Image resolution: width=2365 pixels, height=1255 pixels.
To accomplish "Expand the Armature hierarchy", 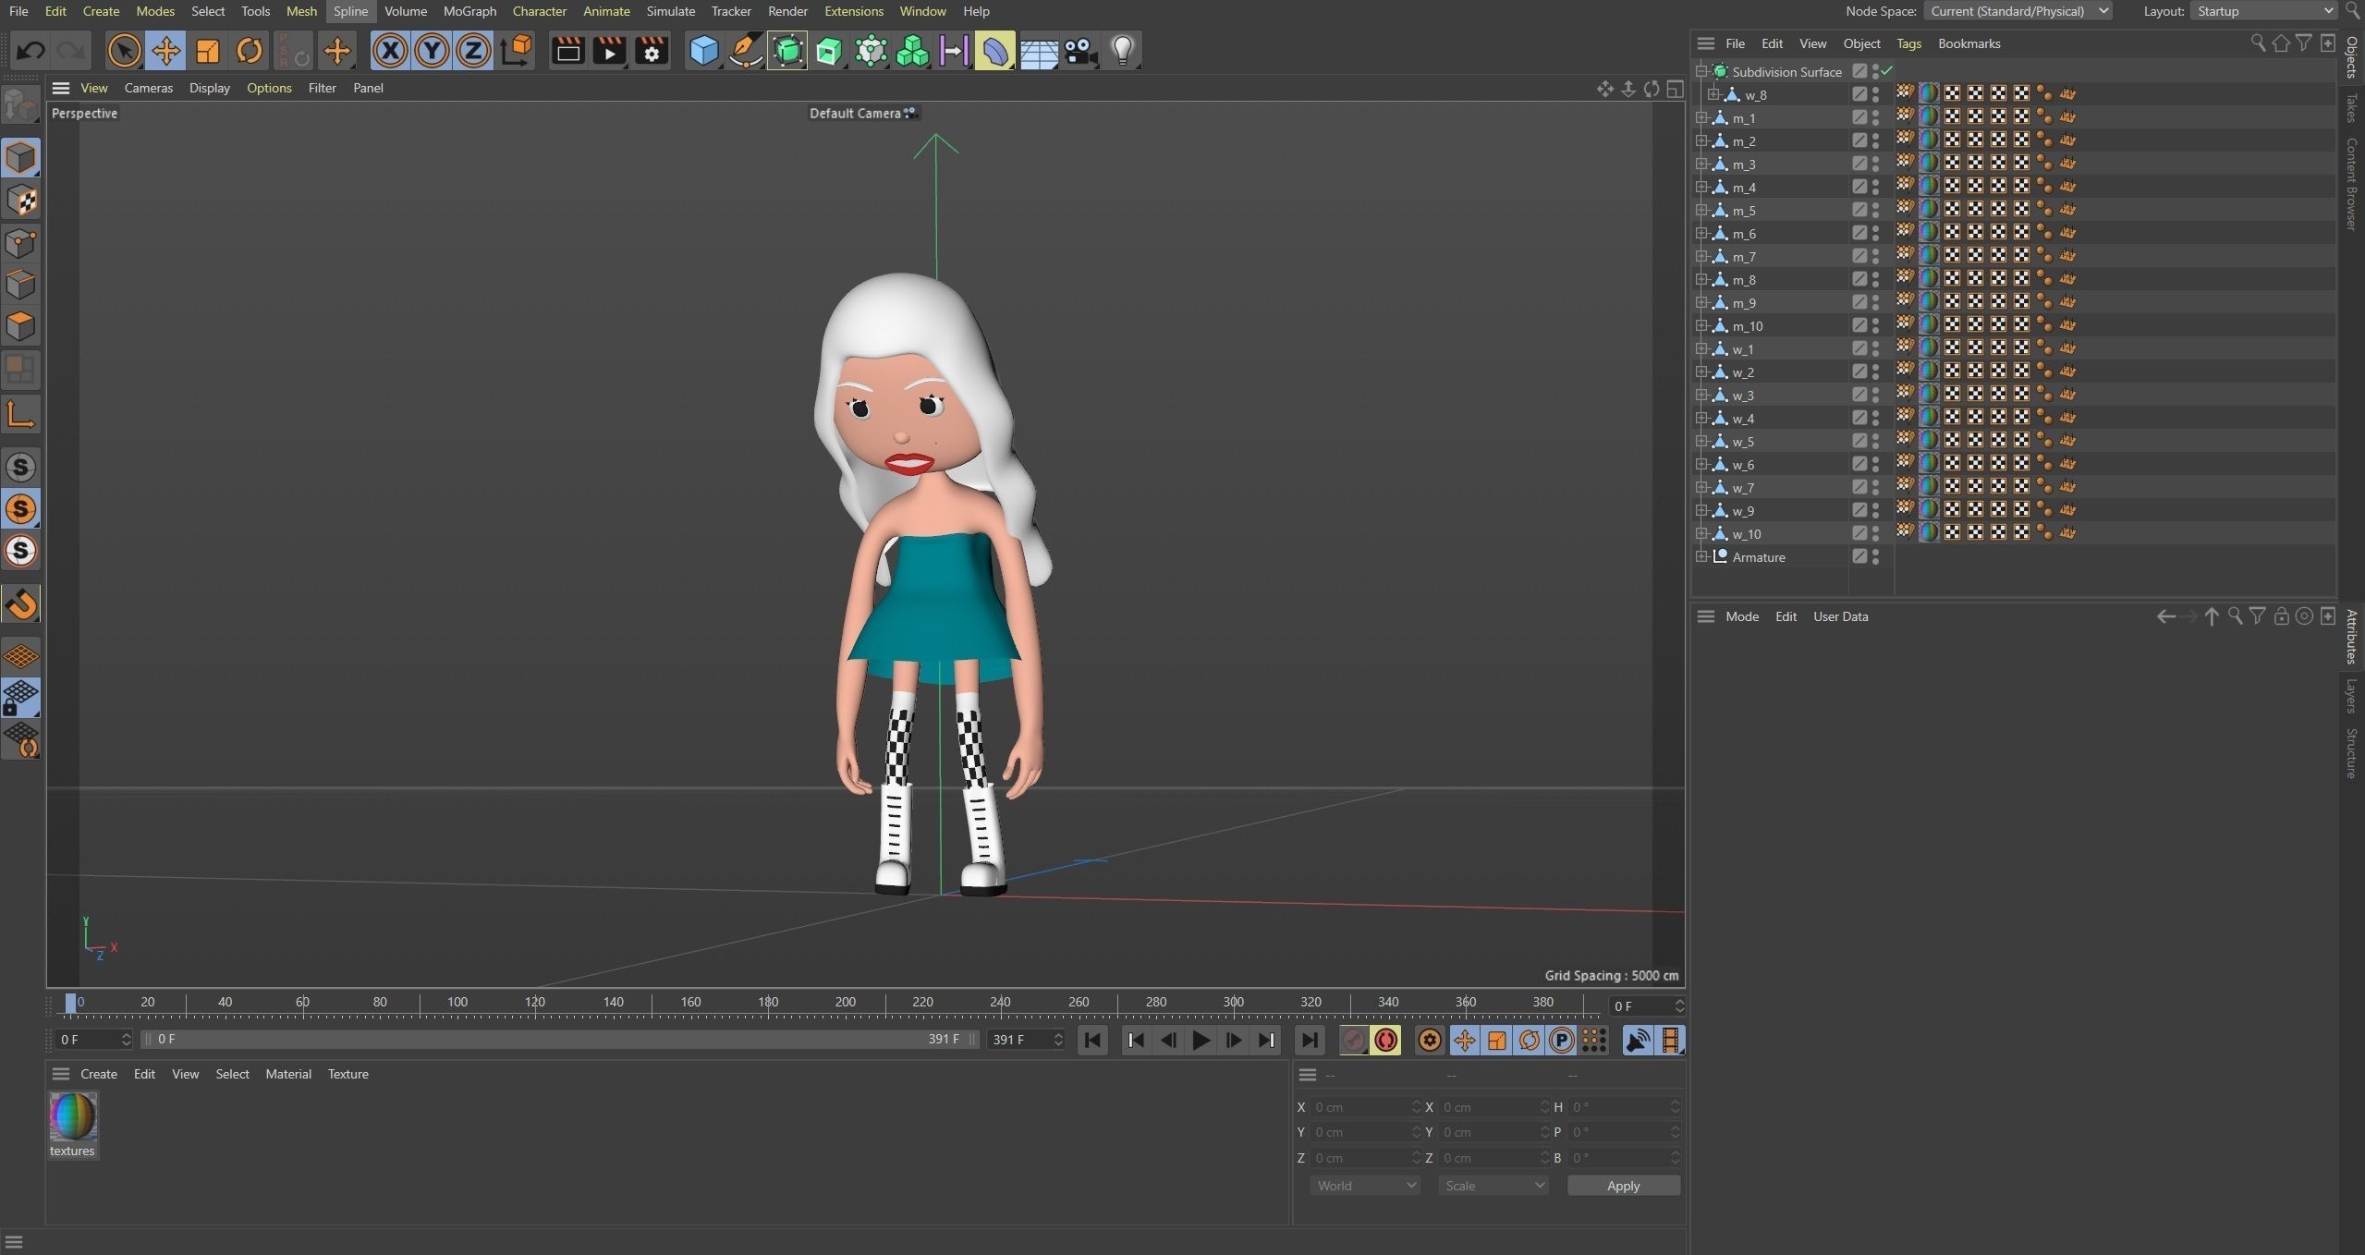I will (x=1701, y=557).
